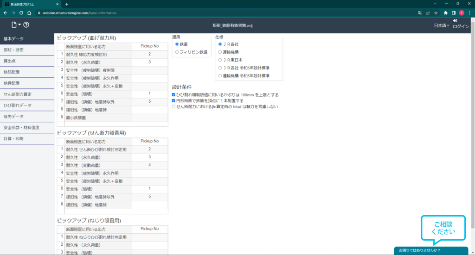The image size is (475, 255).
Task: Bookmark page with star icon
Action: click(436, 13)
